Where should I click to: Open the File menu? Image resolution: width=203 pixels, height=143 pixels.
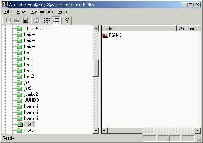8,12
